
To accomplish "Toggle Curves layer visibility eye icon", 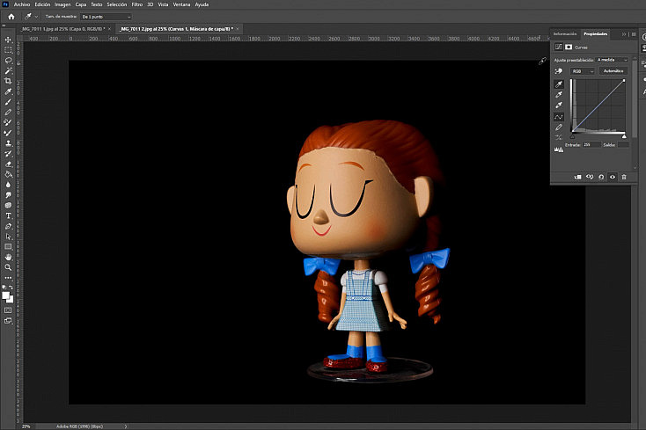I will (x=613, y=177).
